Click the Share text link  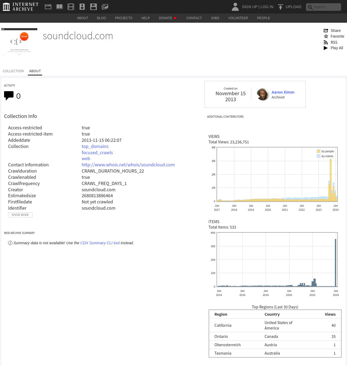click(336, 31)
